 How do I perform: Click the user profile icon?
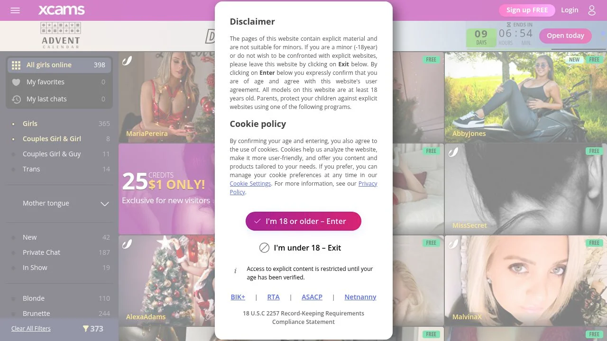(592, 10)
